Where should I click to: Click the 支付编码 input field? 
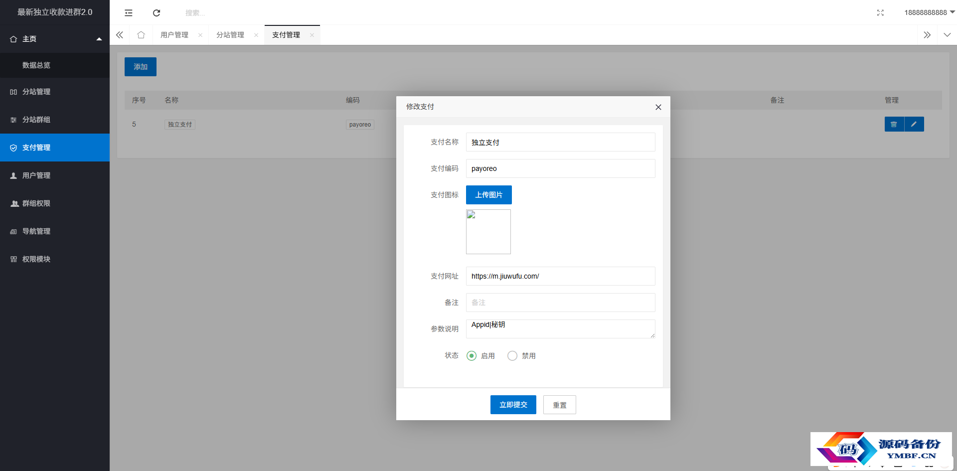tap(561, 168)
